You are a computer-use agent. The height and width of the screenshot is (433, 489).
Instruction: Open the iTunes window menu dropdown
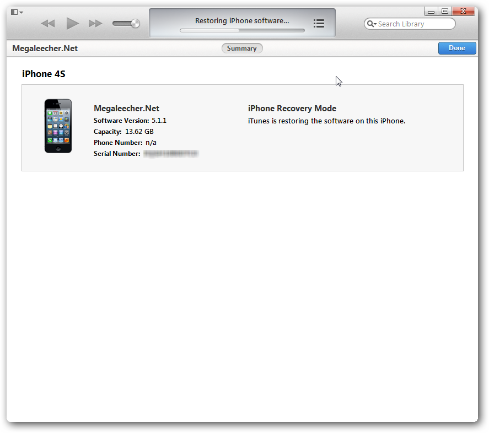pyautogui.click(x=17, y=12)
